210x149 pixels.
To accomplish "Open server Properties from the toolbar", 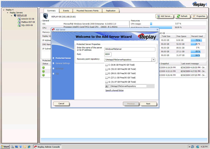I will tap(199, 16).
